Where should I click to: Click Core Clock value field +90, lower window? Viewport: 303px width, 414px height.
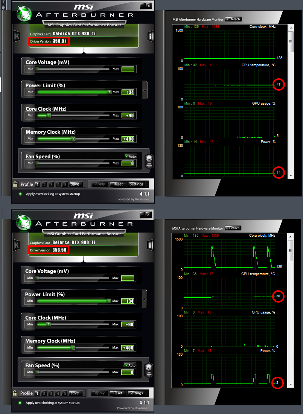pos(128,324)
